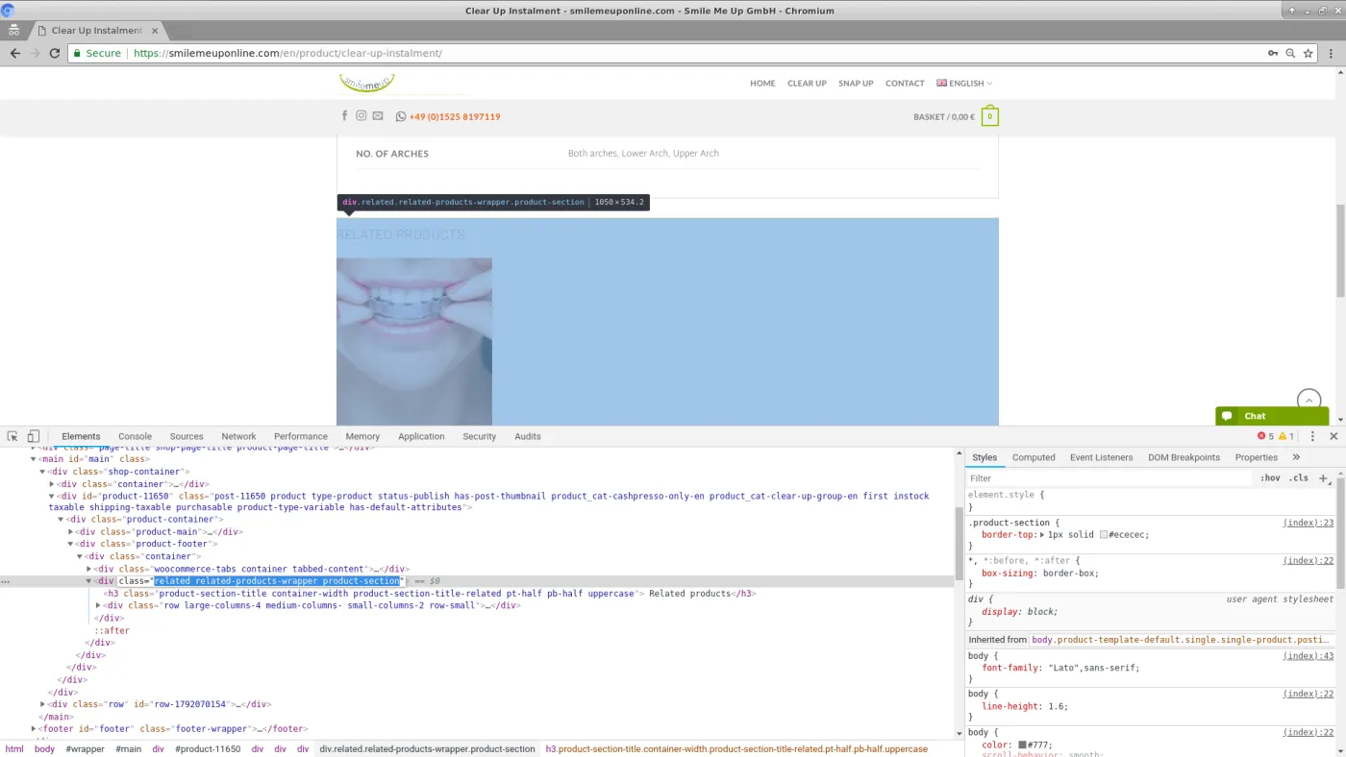
Task: Open Chromium's three-dot menu
Action: [x=1332, y=54]
